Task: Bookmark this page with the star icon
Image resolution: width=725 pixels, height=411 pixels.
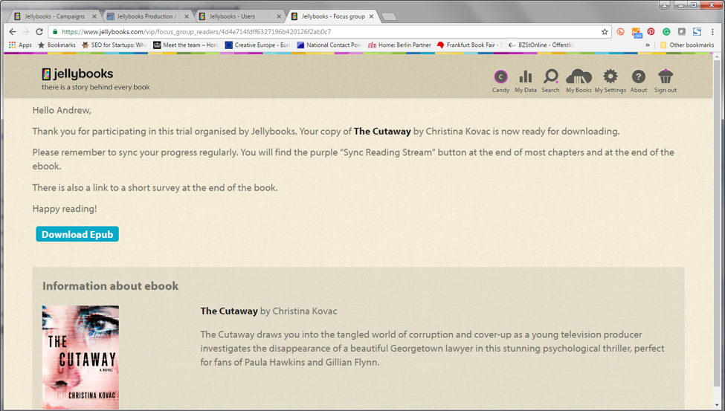Action: [x=605, y=32]
